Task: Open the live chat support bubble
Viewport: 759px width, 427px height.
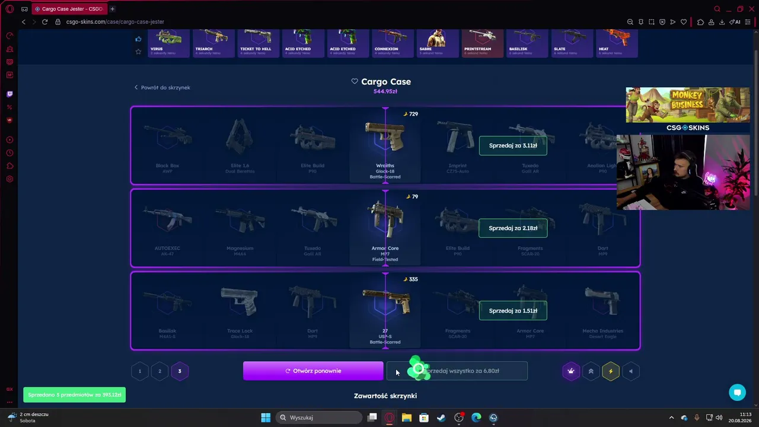Action: click(x=738, y=392)
